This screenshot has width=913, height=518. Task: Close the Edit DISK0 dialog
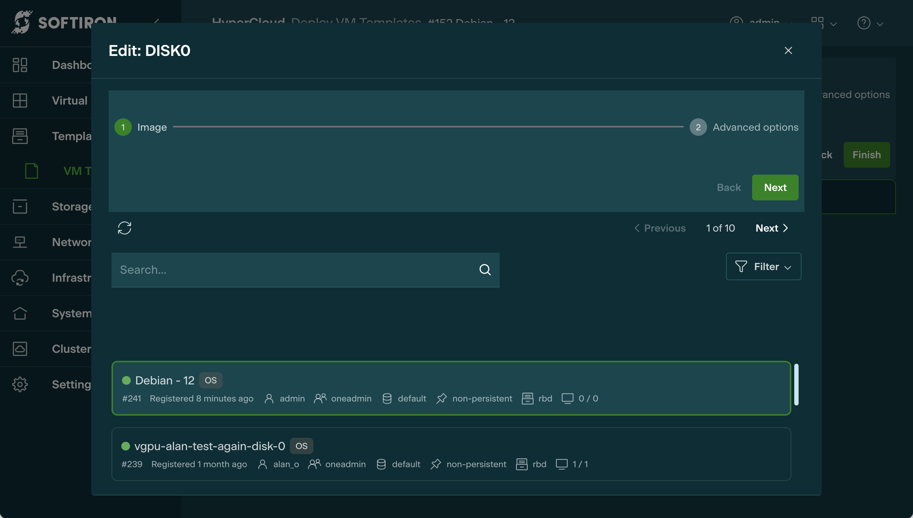click(x=788, y=50)
